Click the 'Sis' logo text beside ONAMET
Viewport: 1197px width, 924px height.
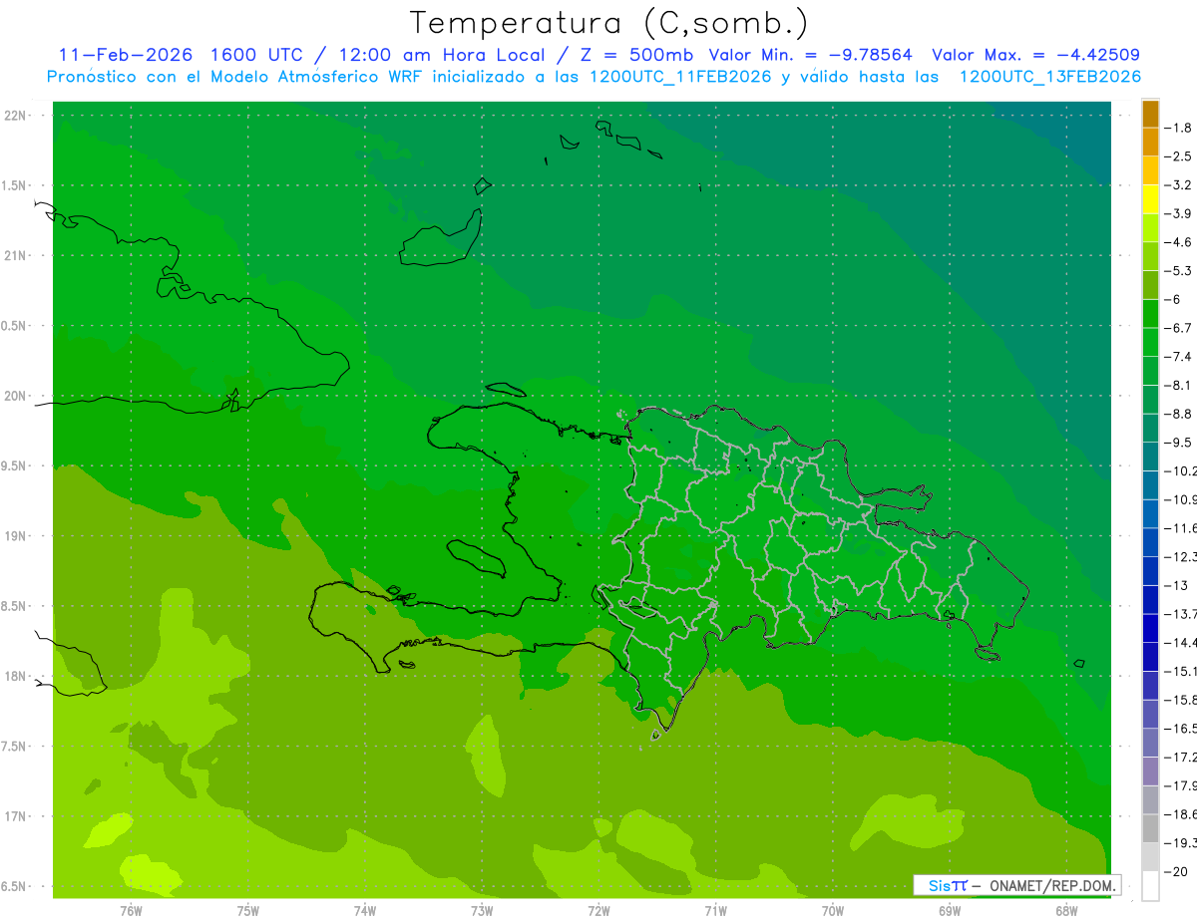click(x=940, y=885)
